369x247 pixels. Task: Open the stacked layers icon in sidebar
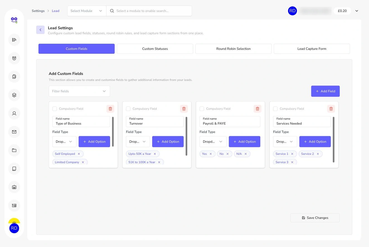pyautogui.click(x=14, y=95)
